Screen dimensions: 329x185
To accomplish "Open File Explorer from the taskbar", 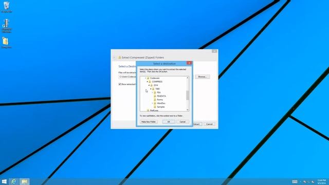I will point(24,181).
